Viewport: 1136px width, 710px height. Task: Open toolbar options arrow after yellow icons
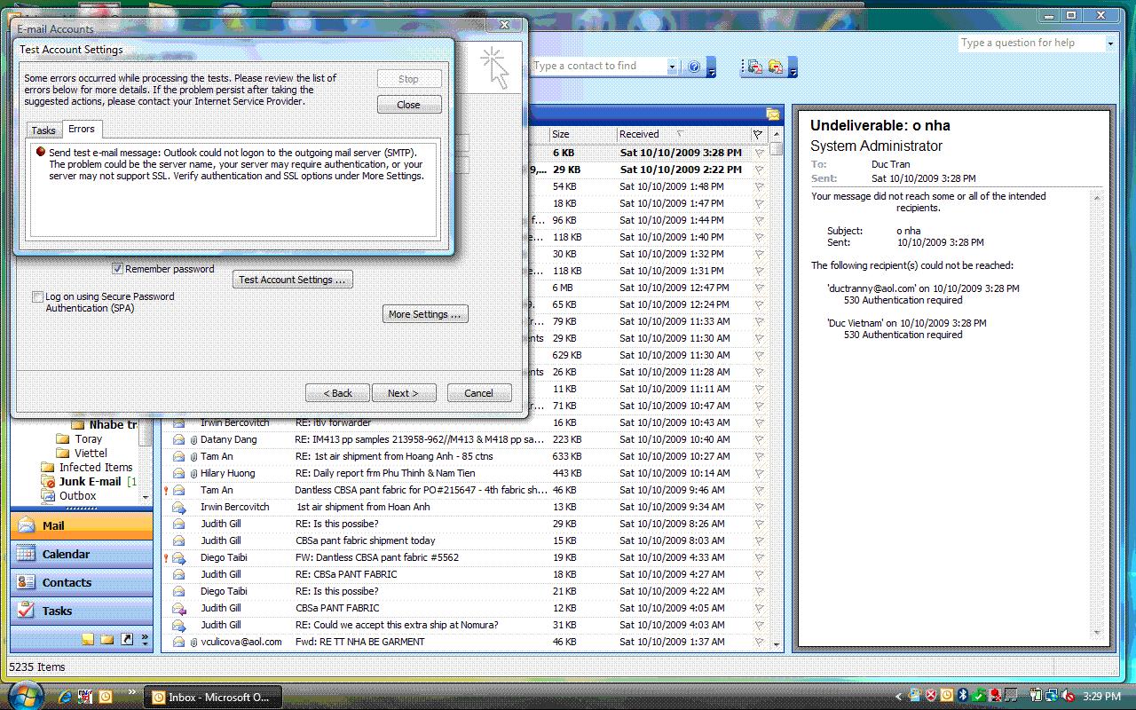(x=793, y=68)
